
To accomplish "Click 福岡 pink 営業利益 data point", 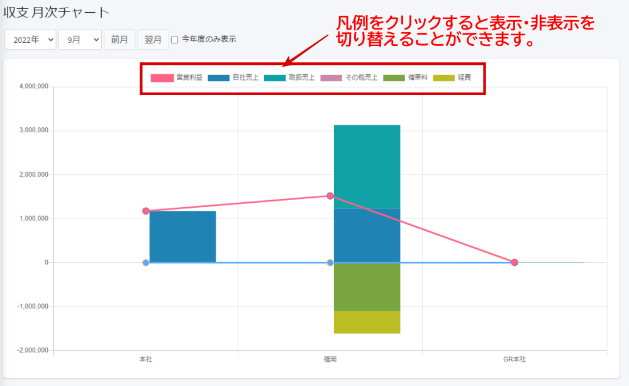I will (x=330, y=196).
